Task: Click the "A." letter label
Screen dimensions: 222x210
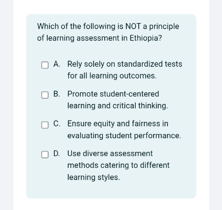Action: tap(57, 64)
